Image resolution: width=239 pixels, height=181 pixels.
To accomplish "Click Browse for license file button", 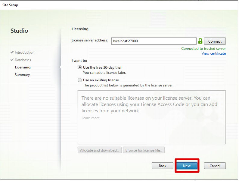I will [x=144, y=150].
